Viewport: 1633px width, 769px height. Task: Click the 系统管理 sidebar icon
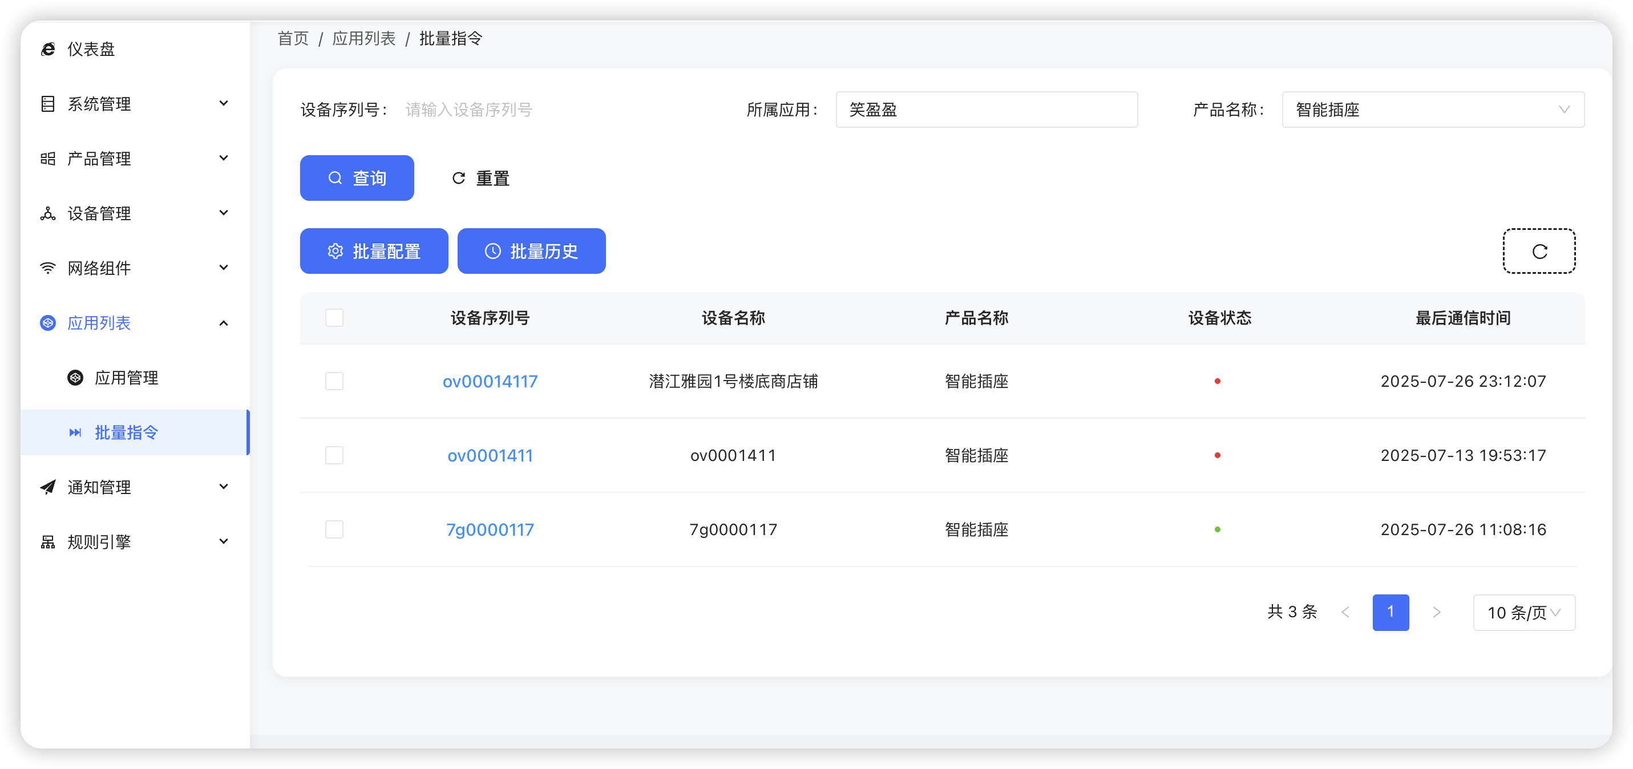click(x=48, y=103)
